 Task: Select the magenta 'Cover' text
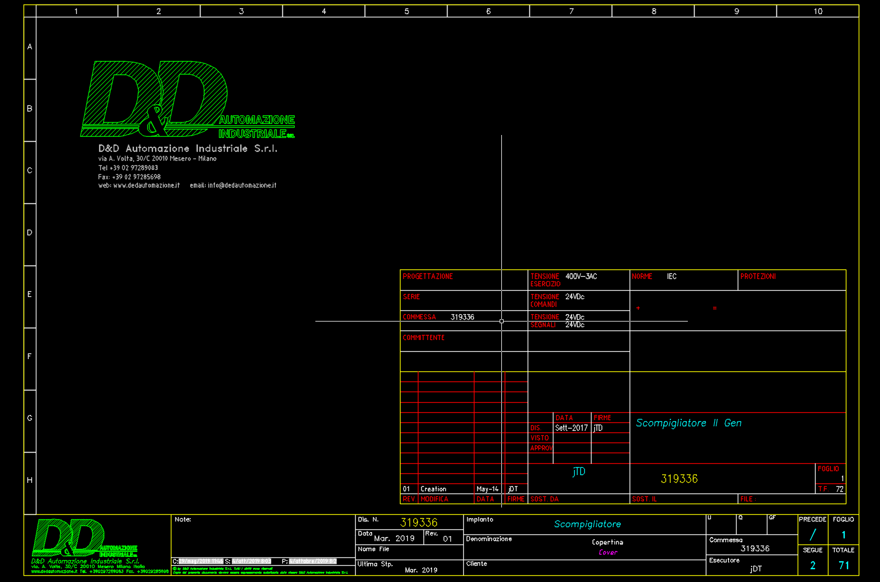(x=608, y=552)
